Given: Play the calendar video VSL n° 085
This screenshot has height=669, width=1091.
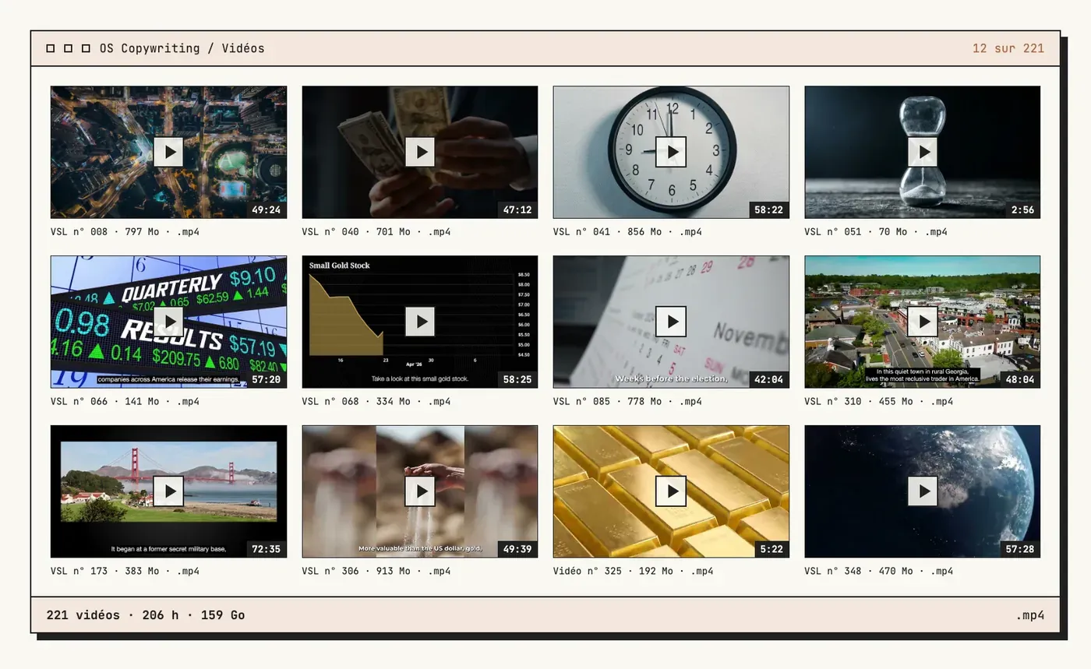Looking at the screenshot, I should [671, 322].
